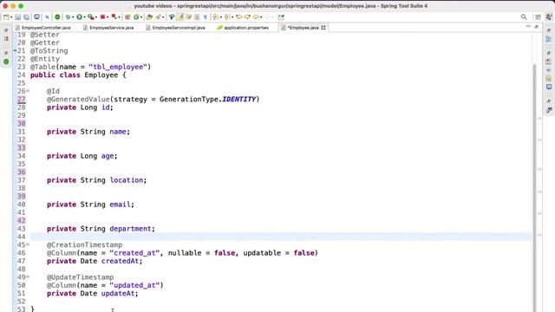Click the yellow view icon in right trim

tap(549, 79)
